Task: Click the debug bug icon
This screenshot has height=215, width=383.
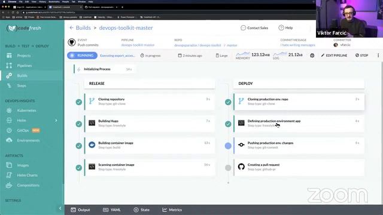Action: click(312, 56)
